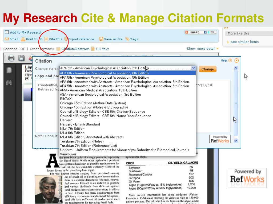Click the orange Change button

click(x=207, y=69)
